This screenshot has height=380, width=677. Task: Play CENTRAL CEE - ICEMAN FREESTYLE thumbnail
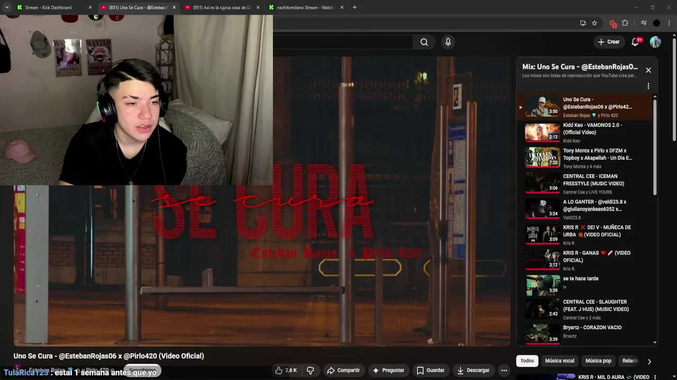pyautogui.click(x=542, y=183)
